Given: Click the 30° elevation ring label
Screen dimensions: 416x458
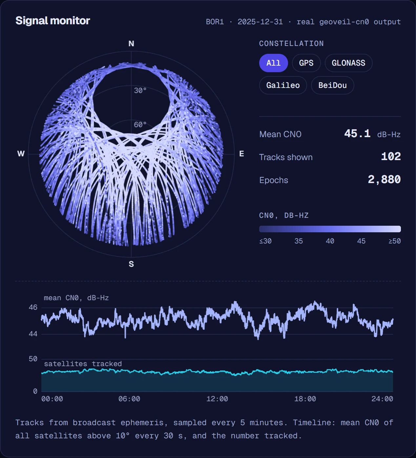Looking at the screenshot, I should 140,91.
